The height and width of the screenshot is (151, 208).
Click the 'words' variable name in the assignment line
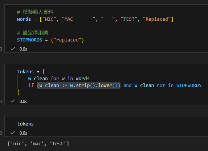(x=24, y=19)
